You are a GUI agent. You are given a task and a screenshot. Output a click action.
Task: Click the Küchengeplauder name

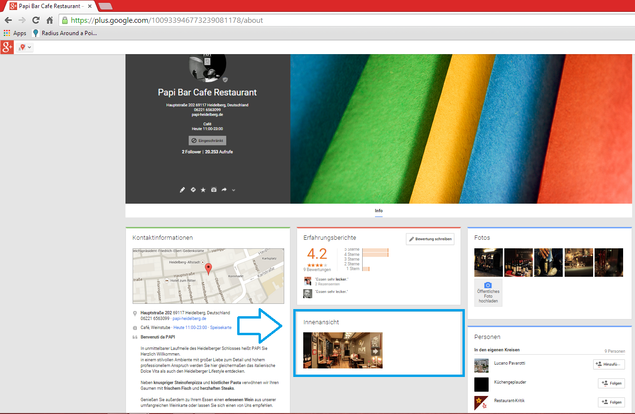[510, 382]
